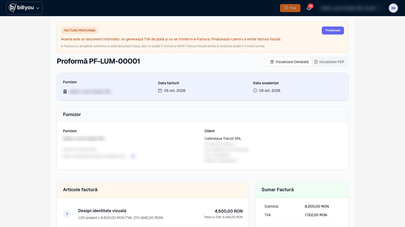Click the Total cu TVA: 5.445,00 RON text
This screenshot has width=405, height=227.
pos(223,217)
